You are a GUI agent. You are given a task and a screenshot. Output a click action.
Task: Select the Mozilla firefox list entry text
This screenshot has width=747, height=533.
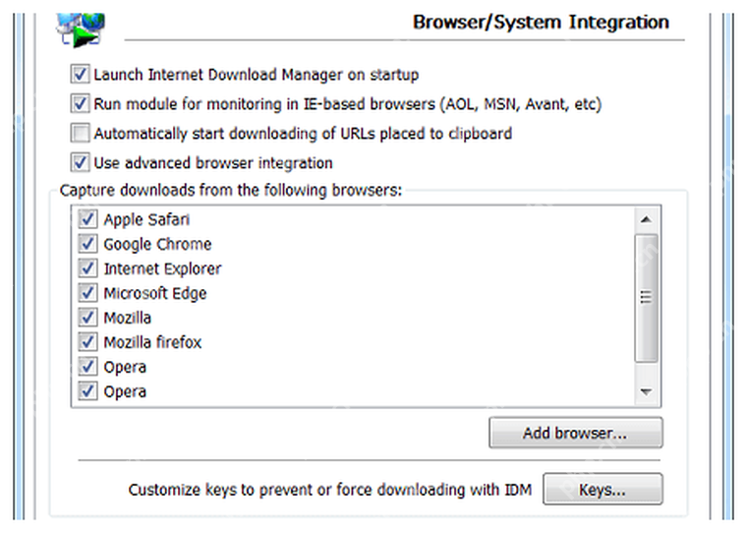pos(152,342)
